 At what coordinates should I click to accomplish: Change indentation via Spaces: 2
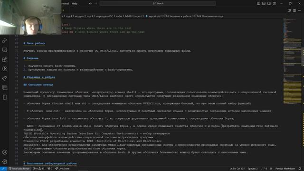(253, 169)
